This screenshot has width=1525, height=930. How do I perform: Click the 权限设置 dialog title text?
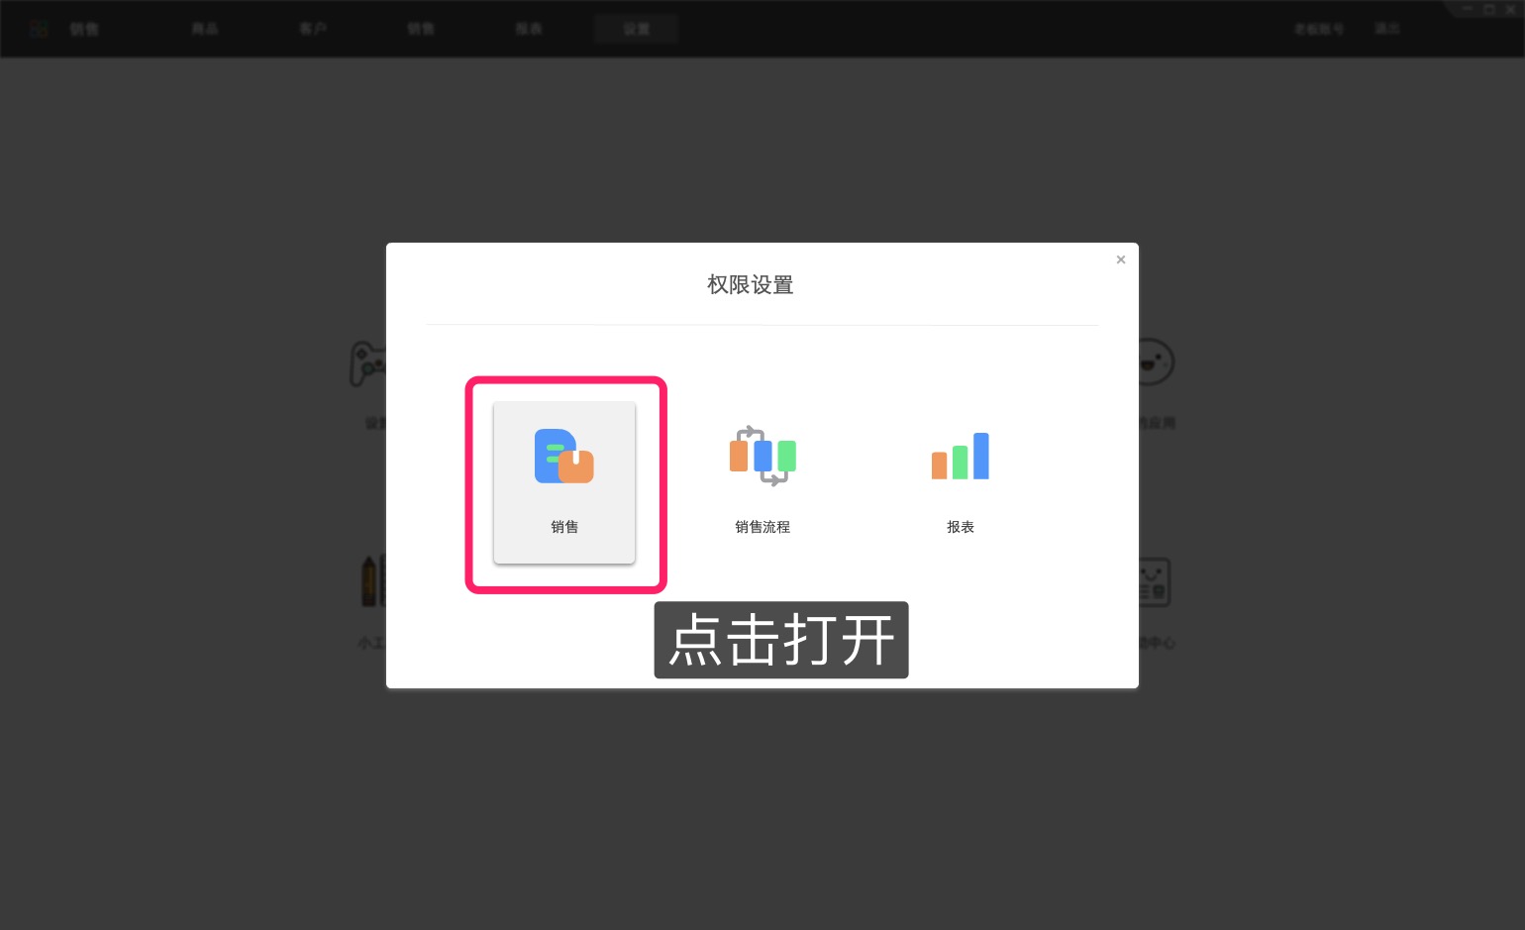pos(751,285)
